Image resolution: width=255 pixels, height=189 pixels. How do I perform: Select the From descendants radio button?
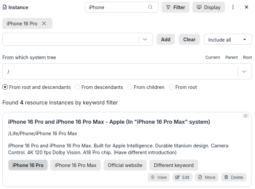pyautogui.click(x=78, y=87)
